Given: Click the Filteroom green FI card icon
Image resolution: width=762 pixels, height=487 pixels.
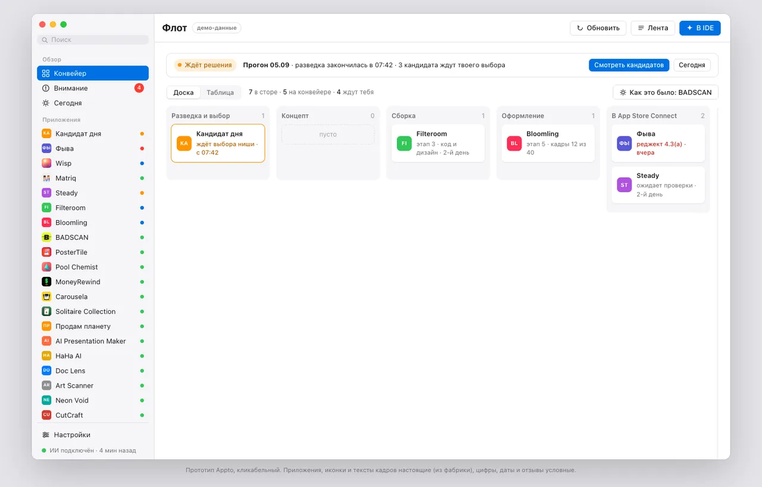Looking at the screenshot, I should [404, 143].
